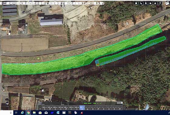Click the microphone icon in taskbar search

pyautogui.click(x=11, y=113)
